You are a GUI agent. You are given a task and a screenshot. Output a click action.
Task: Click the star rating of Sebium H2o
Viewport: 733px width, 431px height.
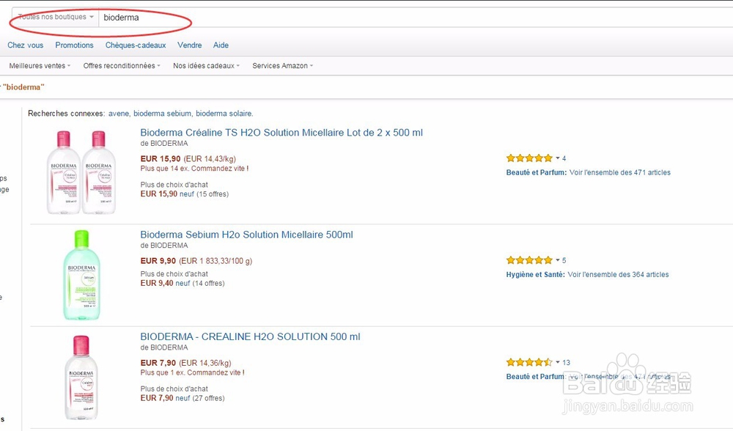528,260
